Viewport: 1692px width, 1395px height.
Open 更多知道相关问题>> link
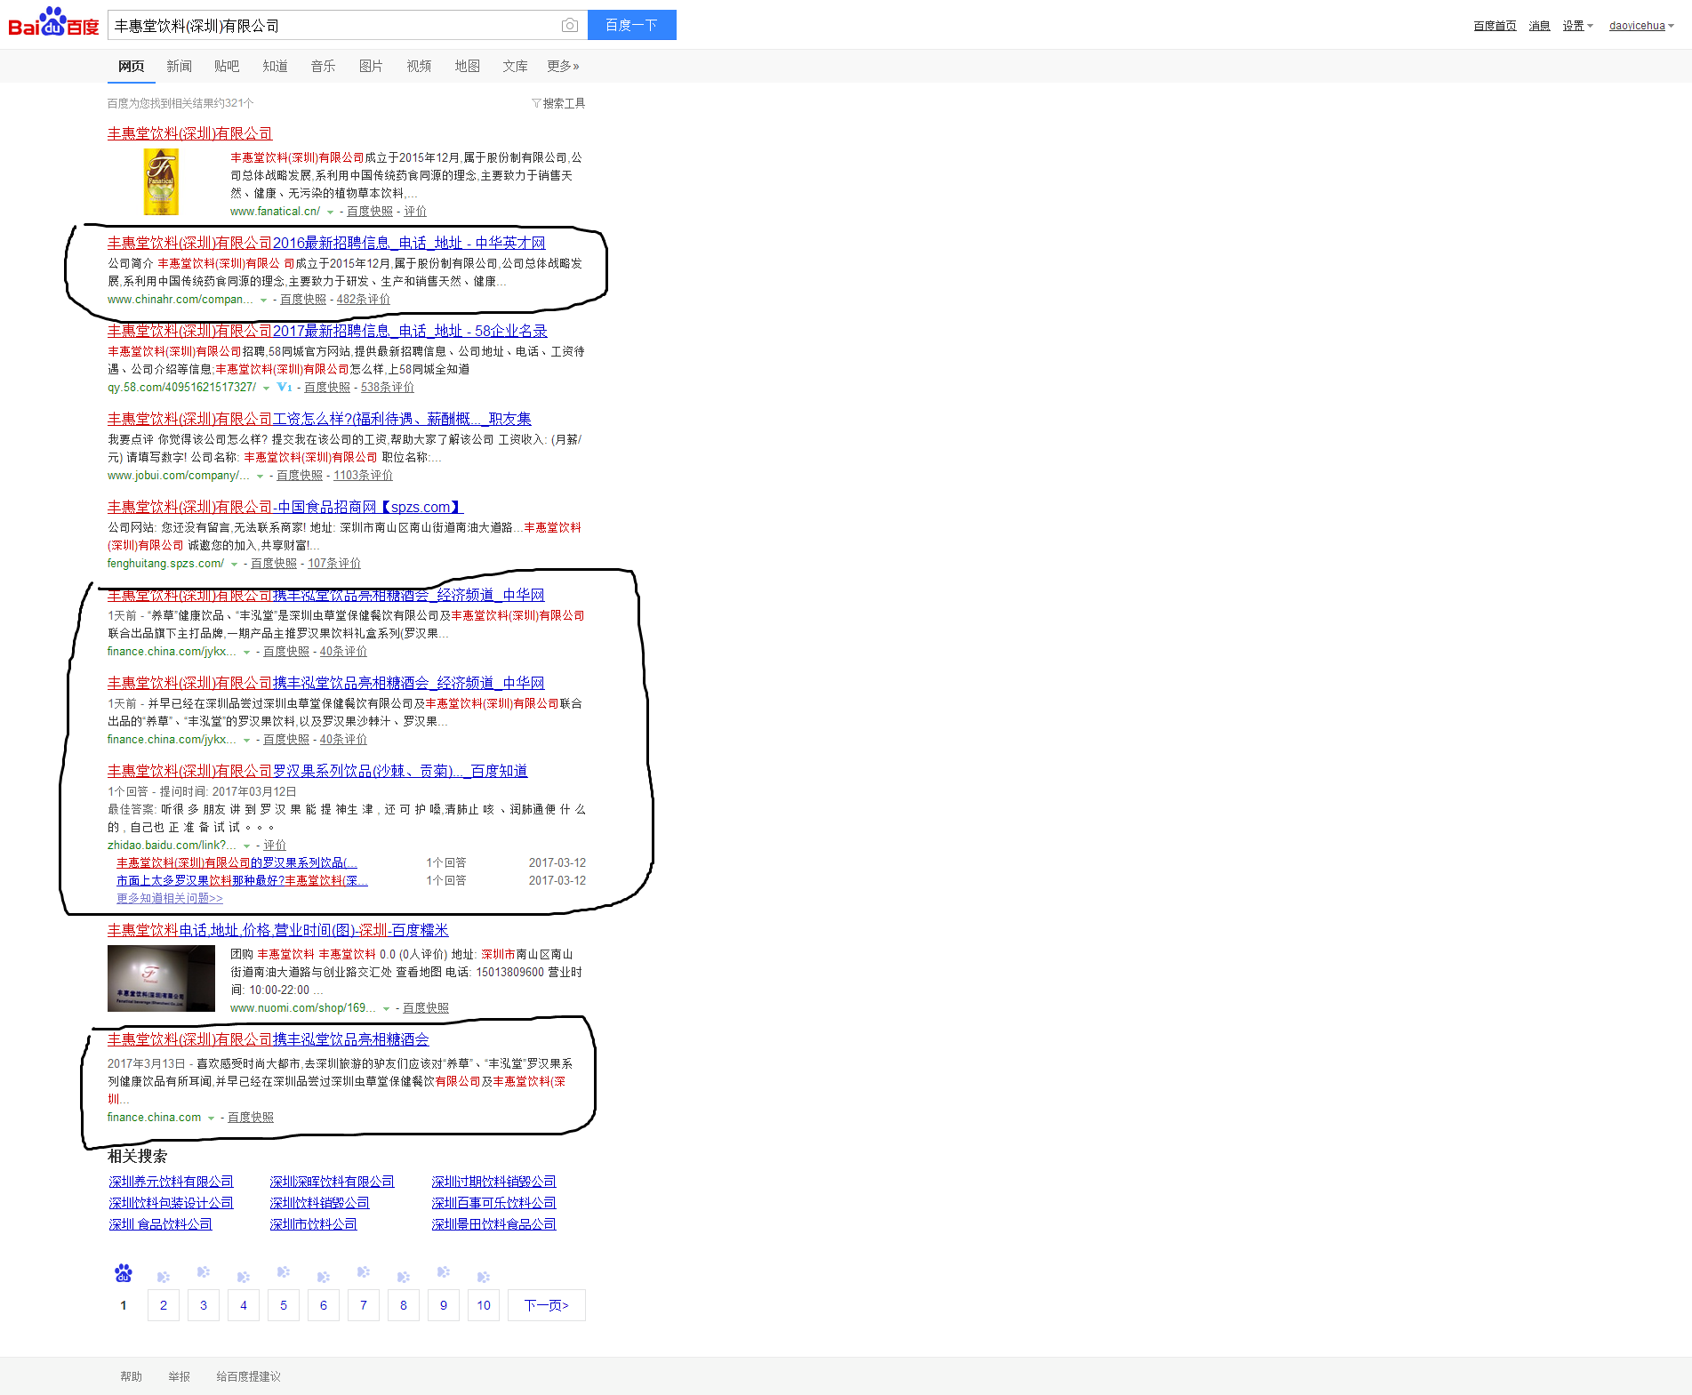170,898
